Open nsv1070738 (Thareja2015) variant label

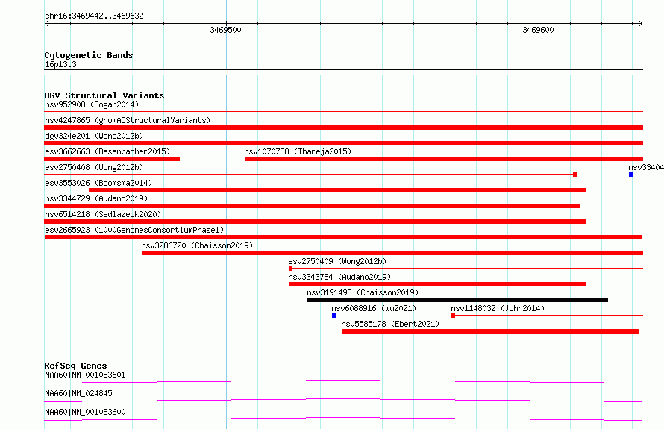point(298,151)
